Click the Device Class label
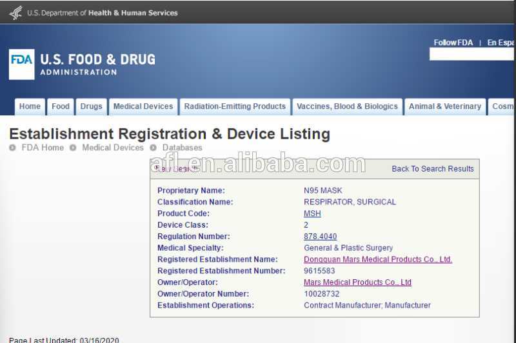This screenshot has height=343, width=516. (x=183, y=225)
